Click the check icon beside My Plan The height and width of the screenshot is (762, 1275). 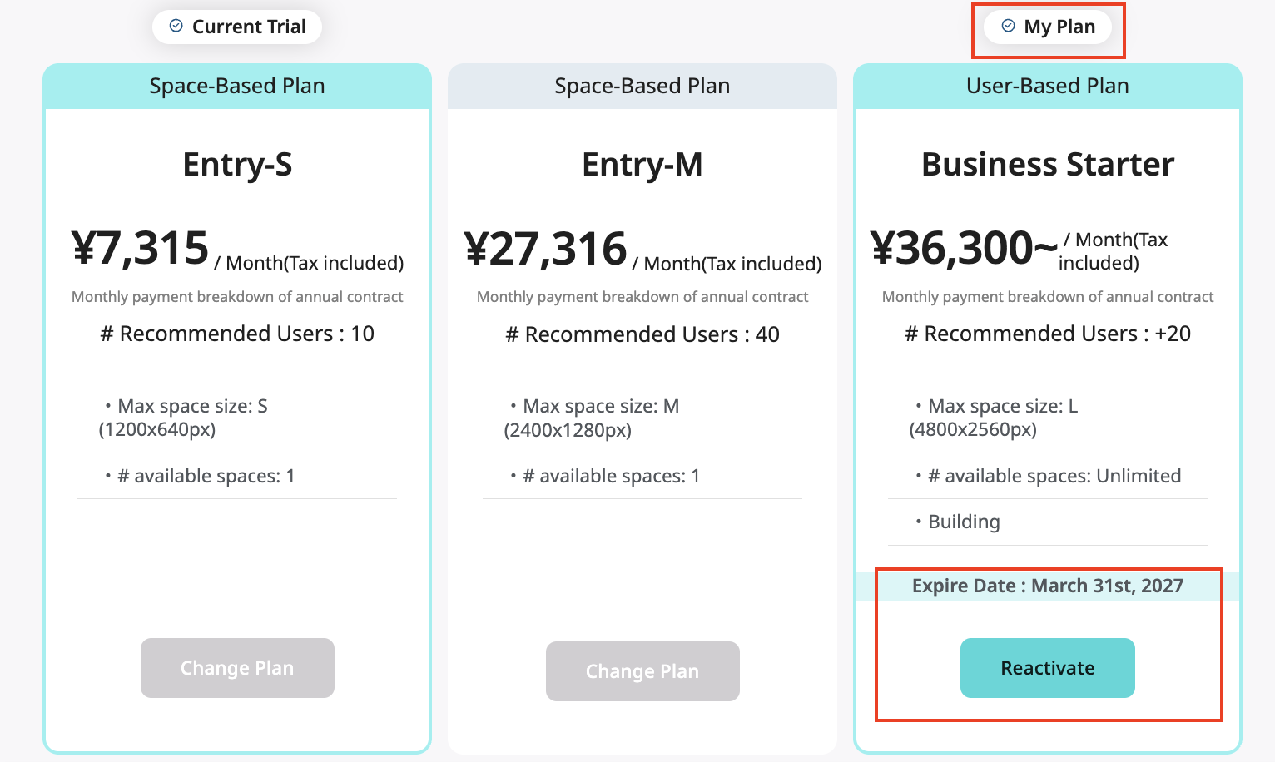pyautogui.click(x=1008, y=26)
